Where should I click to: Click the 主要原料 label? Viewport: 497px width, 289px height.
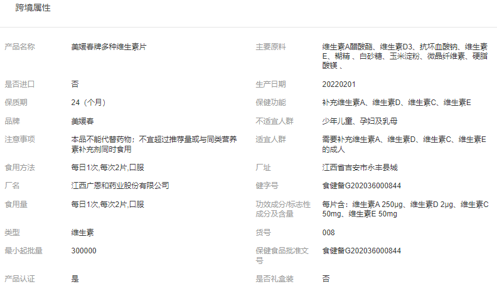tap(270, 47)
